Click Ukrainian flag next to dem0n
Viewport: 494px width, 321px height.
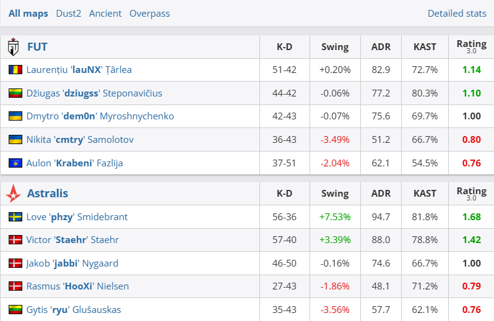15,116
